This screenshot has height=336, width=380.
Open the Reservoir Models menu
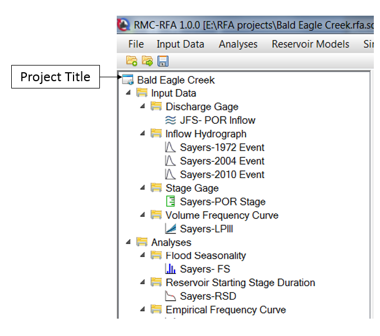click(310, 44)
